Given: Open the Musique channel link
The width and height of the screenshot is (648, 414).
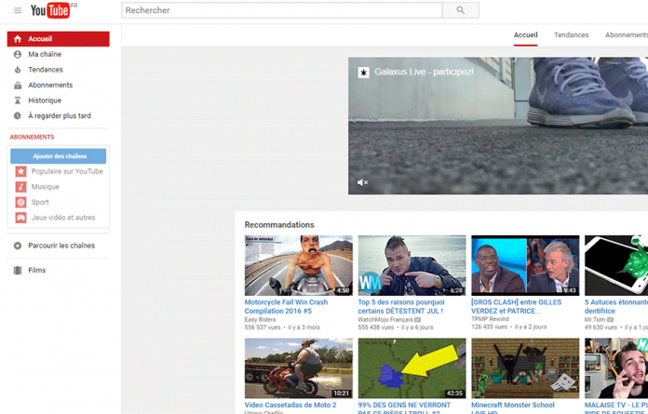Looking at the screenshot, I should pos(46,187).
